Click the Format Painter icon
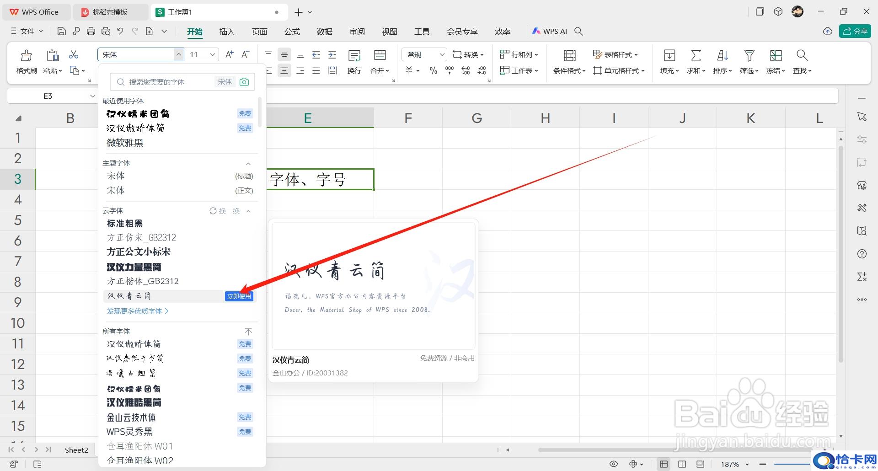878x471 pixels. point(27,55)
